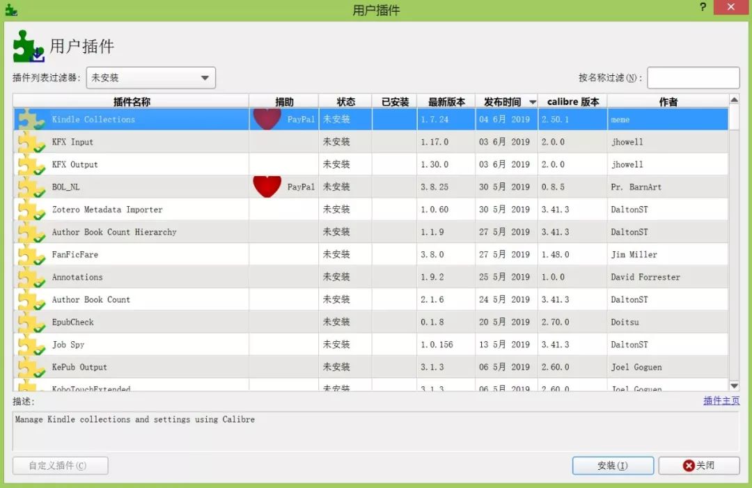
Task: Click the KePub Output plugin icon
Action: coord(31,368)
